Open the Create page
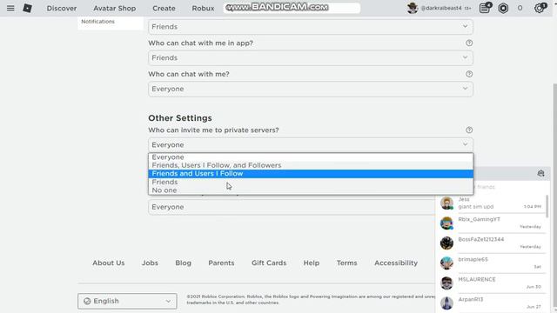 tap(164, 8)
